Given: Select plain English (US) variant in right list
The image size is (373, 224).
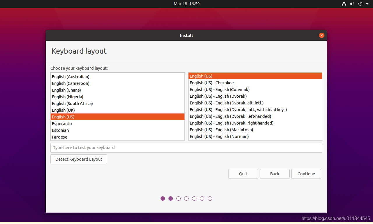Looking at the screenshot, I should (x=255, y=76).
